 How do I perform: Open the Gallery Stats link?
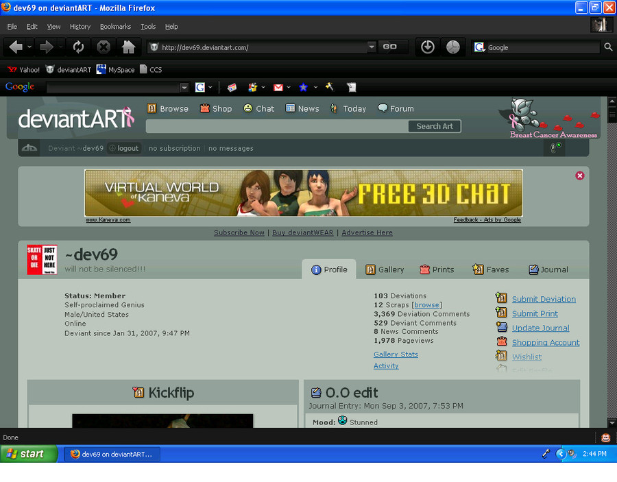pyautogui.click(x=396, y=354)
